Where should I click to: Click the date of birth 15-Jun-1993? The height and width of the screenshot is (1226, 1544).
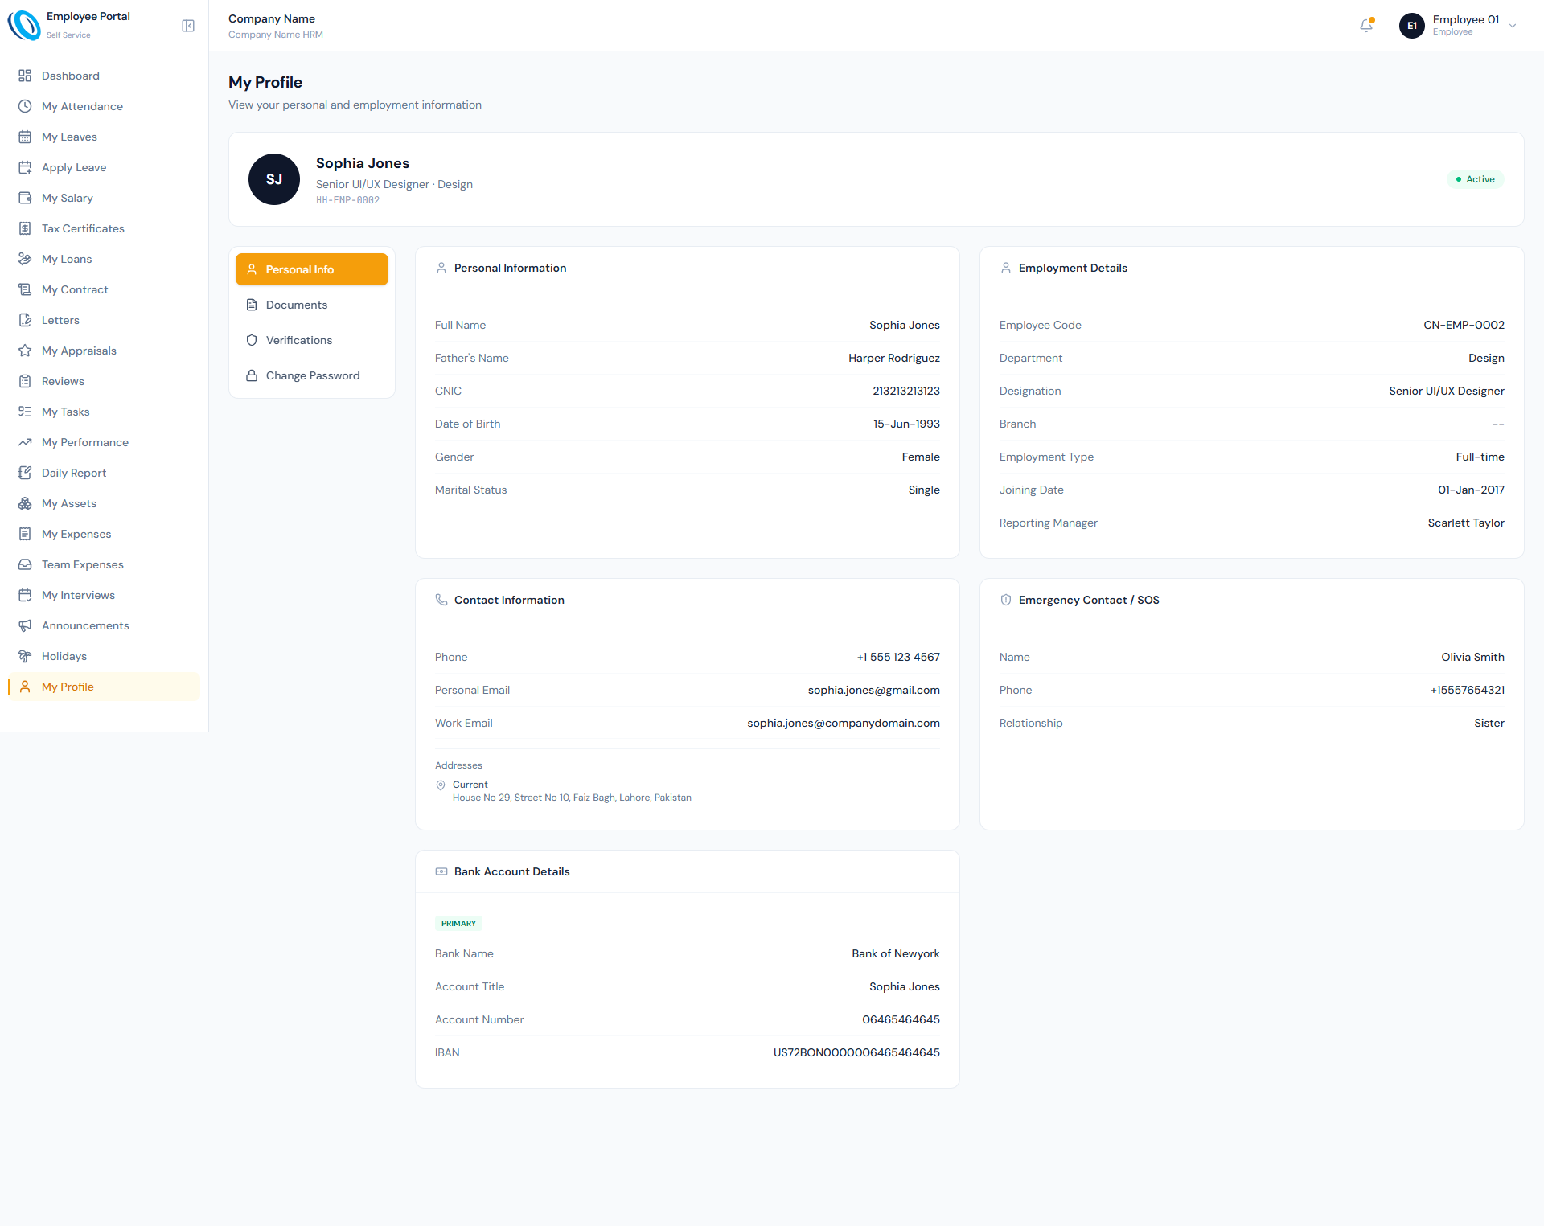pos(906,424)
